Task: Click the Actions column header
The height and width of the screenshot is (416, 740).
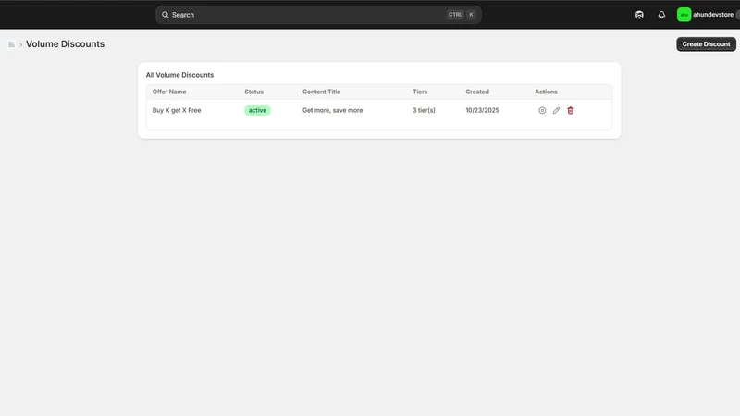Action: (546, 92)
